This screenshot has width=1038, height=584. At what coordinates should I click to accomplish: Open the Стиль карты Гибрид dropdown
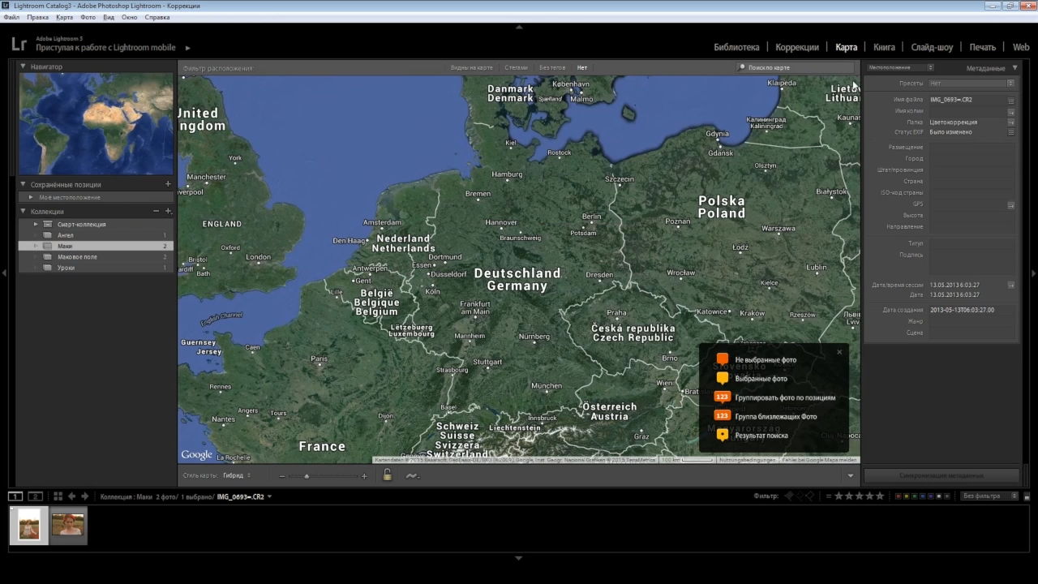[x=236, y=475]
